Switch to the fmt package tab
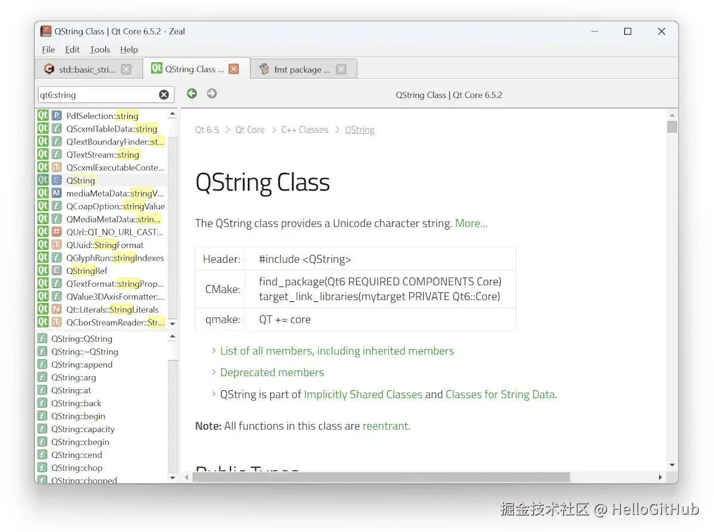714x532 pixels. [304, 69]
